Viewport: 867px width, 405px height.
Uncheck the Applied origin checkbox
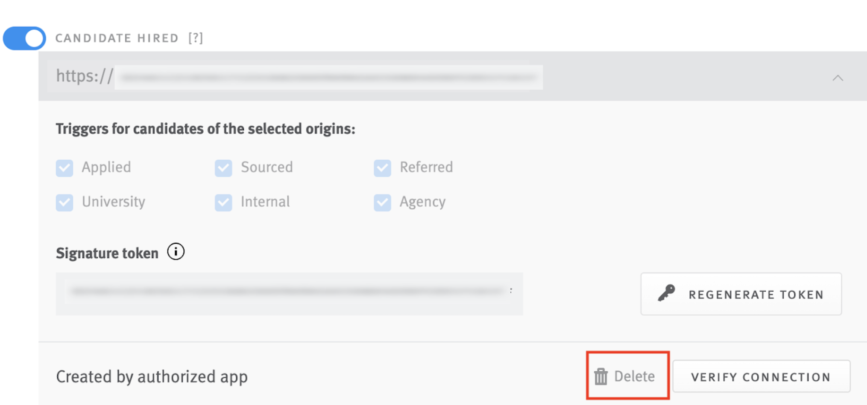click(64, 168)
